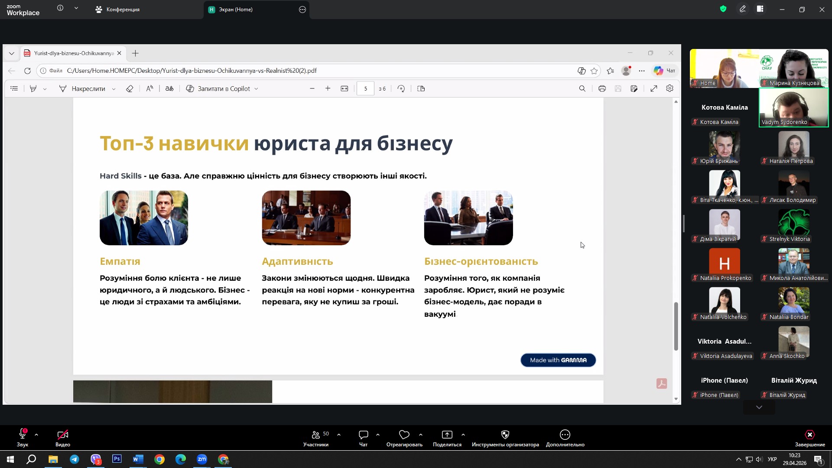Open PDF viewer settings gear

(669, 88)
